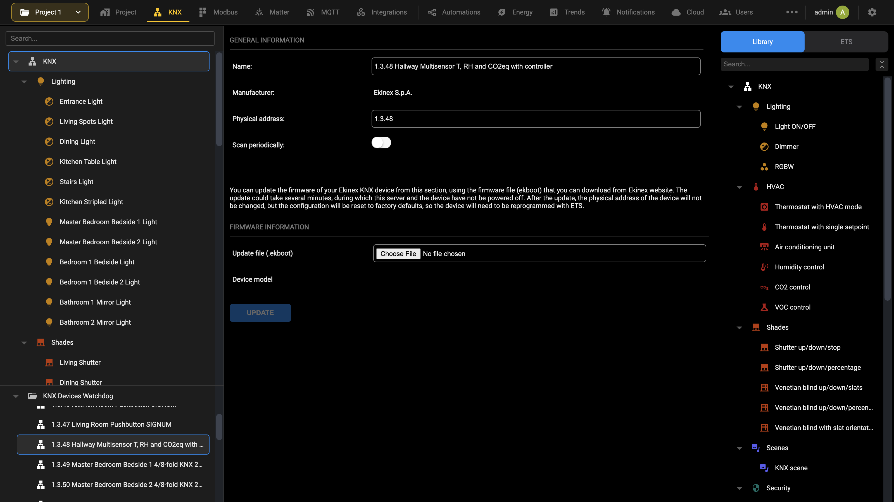Image resolution: width=894 pixels, height=502 pixels.
Task: Click the Physical address input field
Action: pos(536,119)
